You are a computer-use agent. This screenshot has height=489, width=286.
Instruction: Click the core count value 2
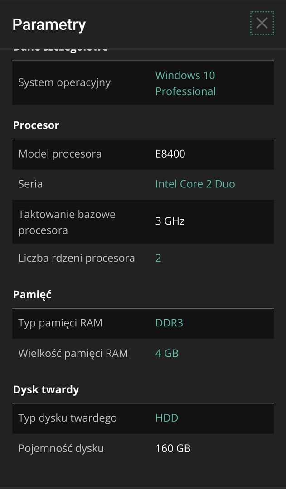158,258
